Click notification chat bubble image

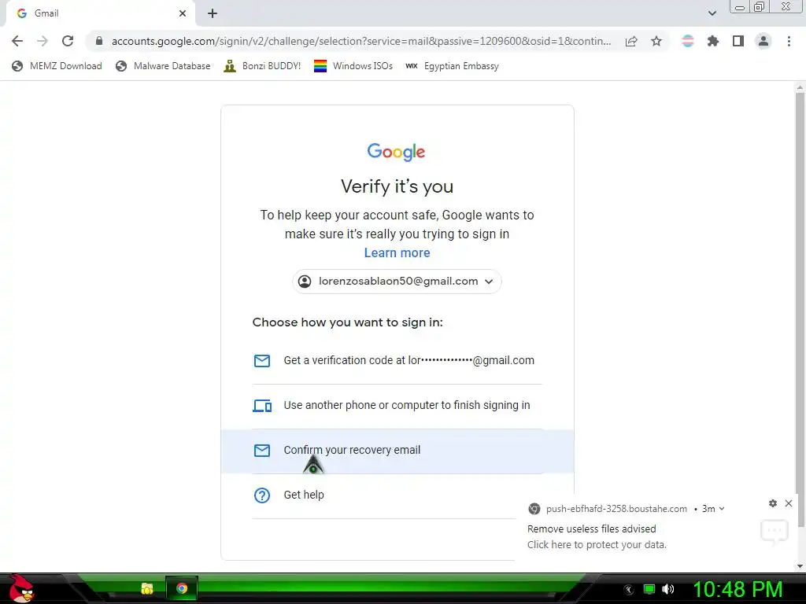click(775, 532)
